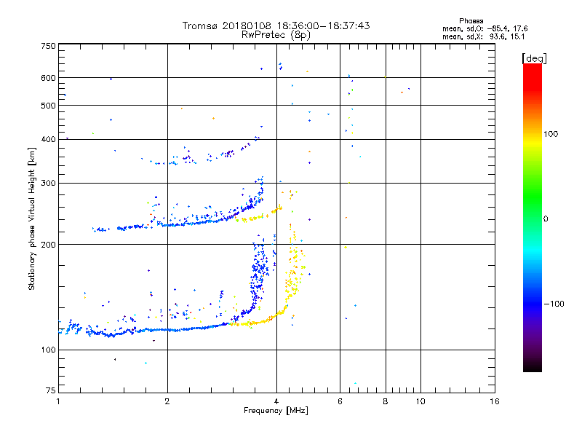
Task: Click the colorbar value '0'
Action: [546, 219]
